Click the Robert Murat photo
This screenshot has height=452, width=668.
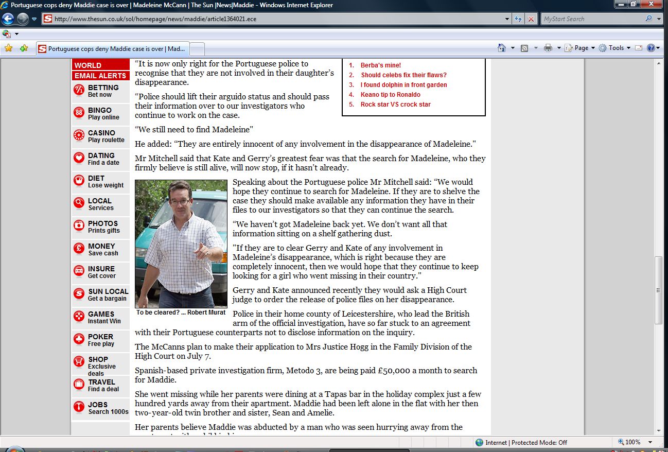point(181,244)
